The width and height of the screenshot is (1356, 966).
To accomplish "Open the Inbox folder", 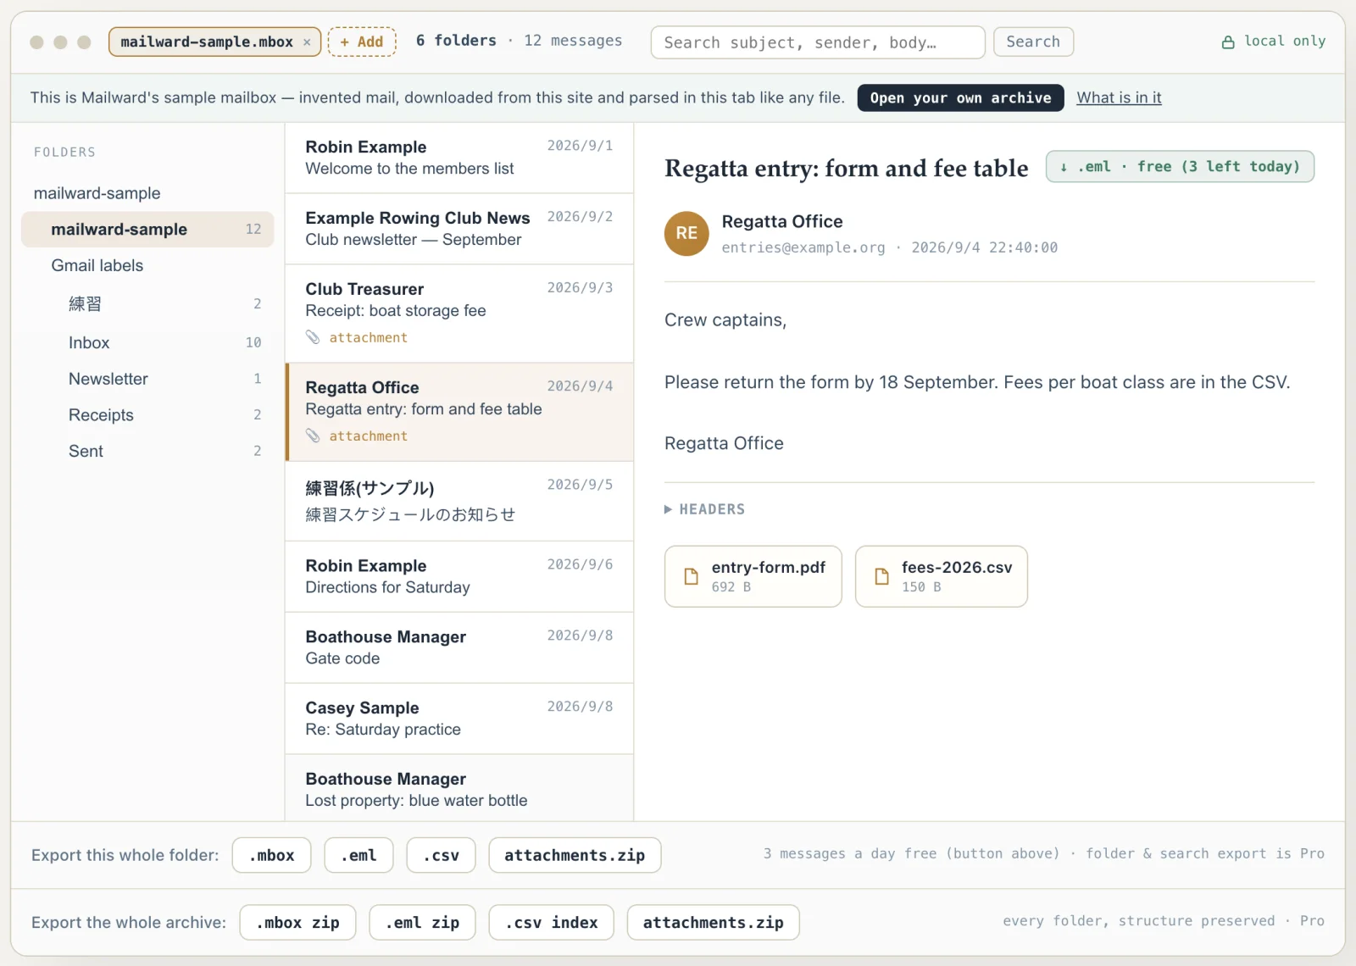I will click(147, 342).
